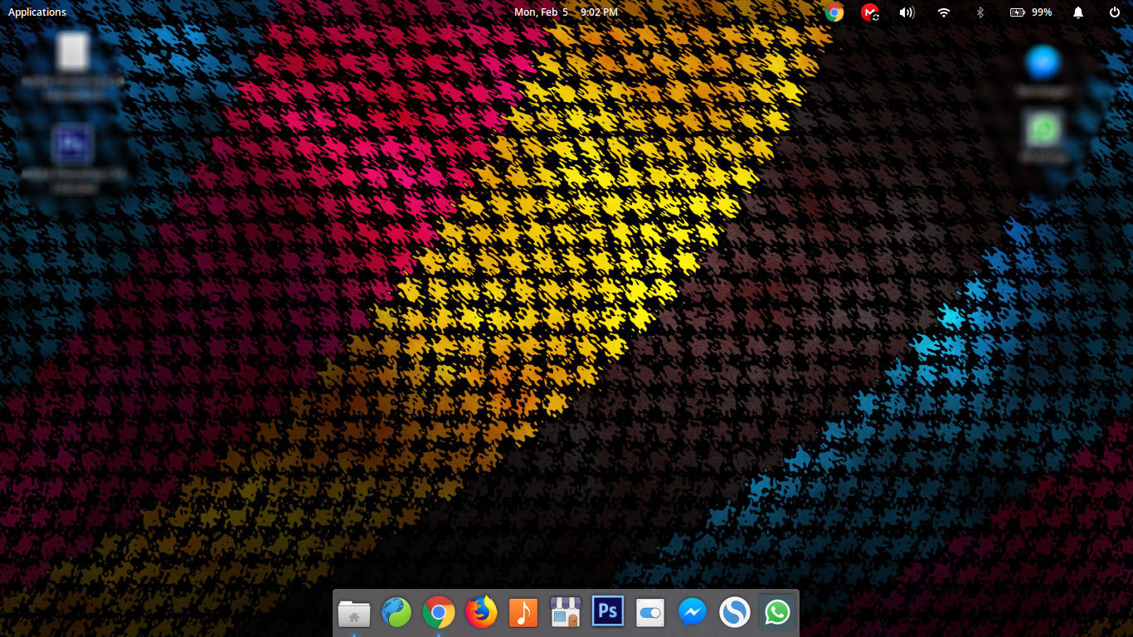The width and height of the screenshot is (1133, 637).
Task: Launch Photoshop from the dock
Action: tap(608, 612)
